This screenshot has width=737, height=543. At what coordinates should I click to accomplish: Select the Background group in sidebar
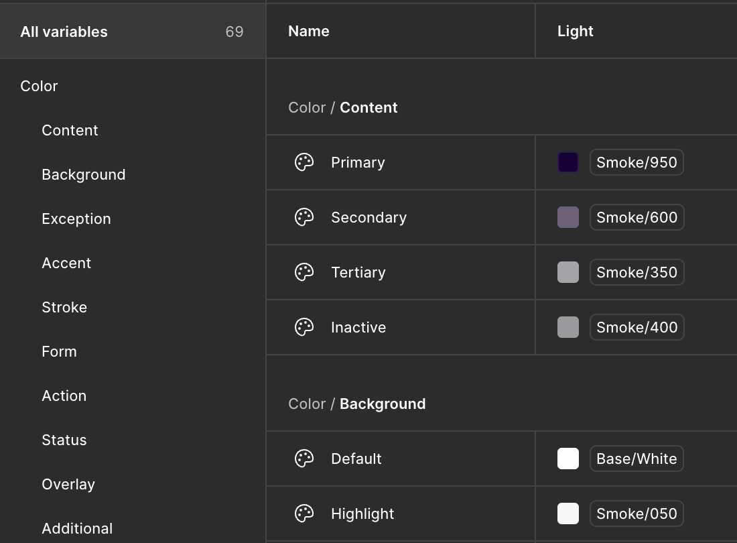pyautogui.click(x=84, y=174)
